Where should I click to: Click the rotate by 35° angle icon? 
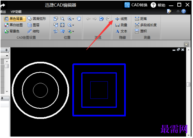pyautogui.click(x=56, y=31)
